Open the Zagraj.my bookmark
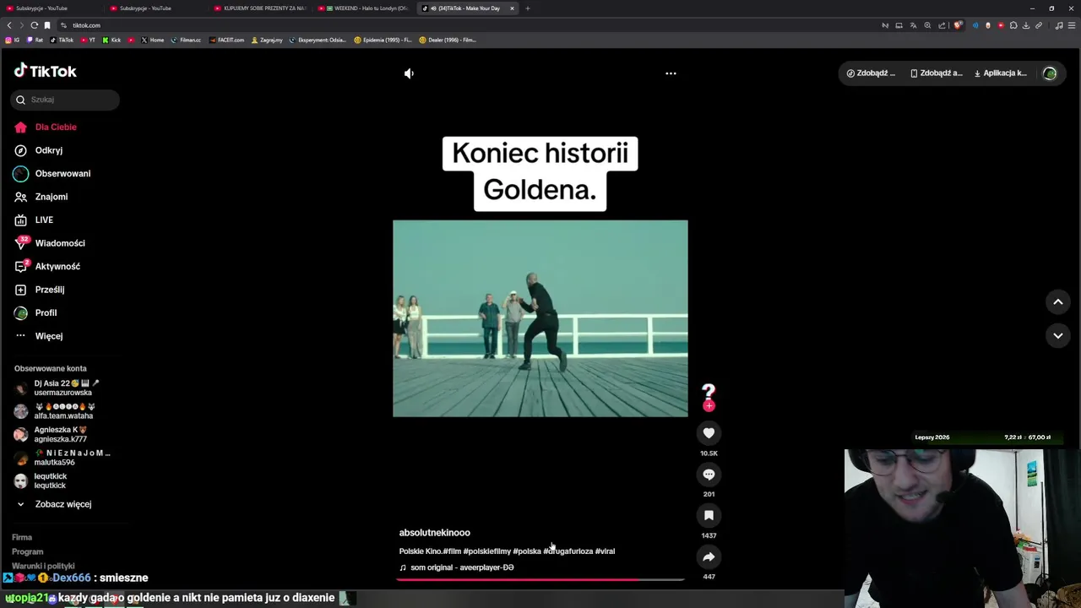This screenshot has width=1081, height=608. [267, 40]
